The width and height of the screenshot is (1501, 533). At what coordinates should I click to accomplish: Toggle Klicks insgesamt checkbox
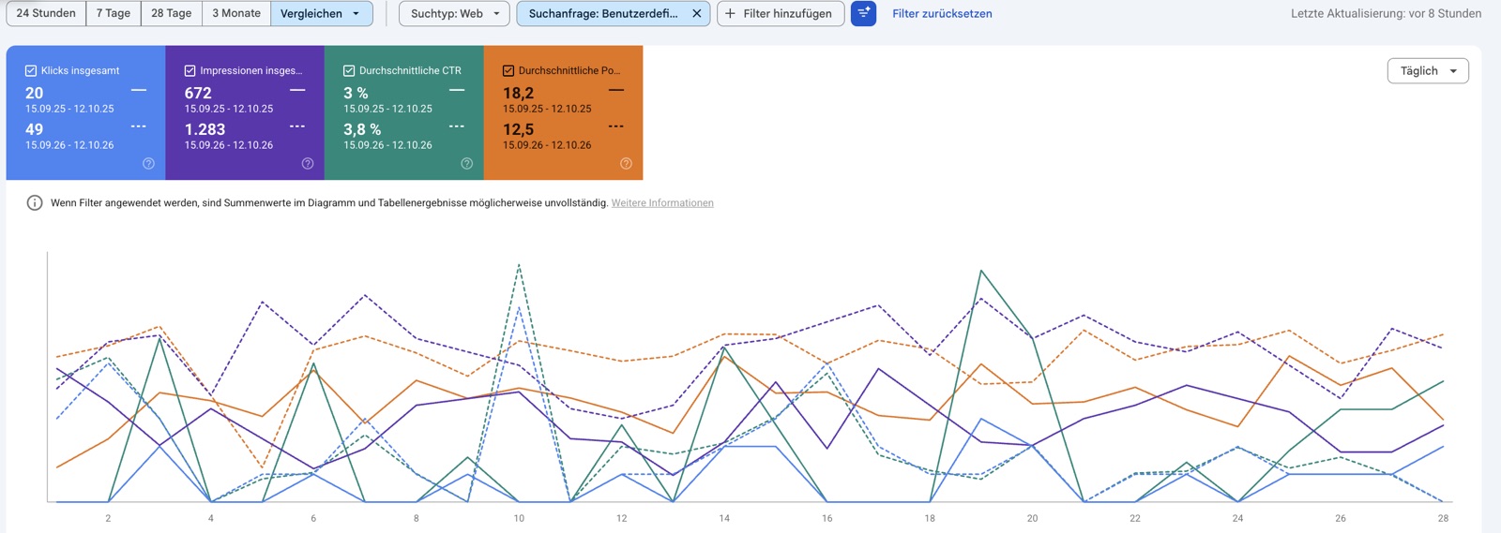(x=31, y=70)
